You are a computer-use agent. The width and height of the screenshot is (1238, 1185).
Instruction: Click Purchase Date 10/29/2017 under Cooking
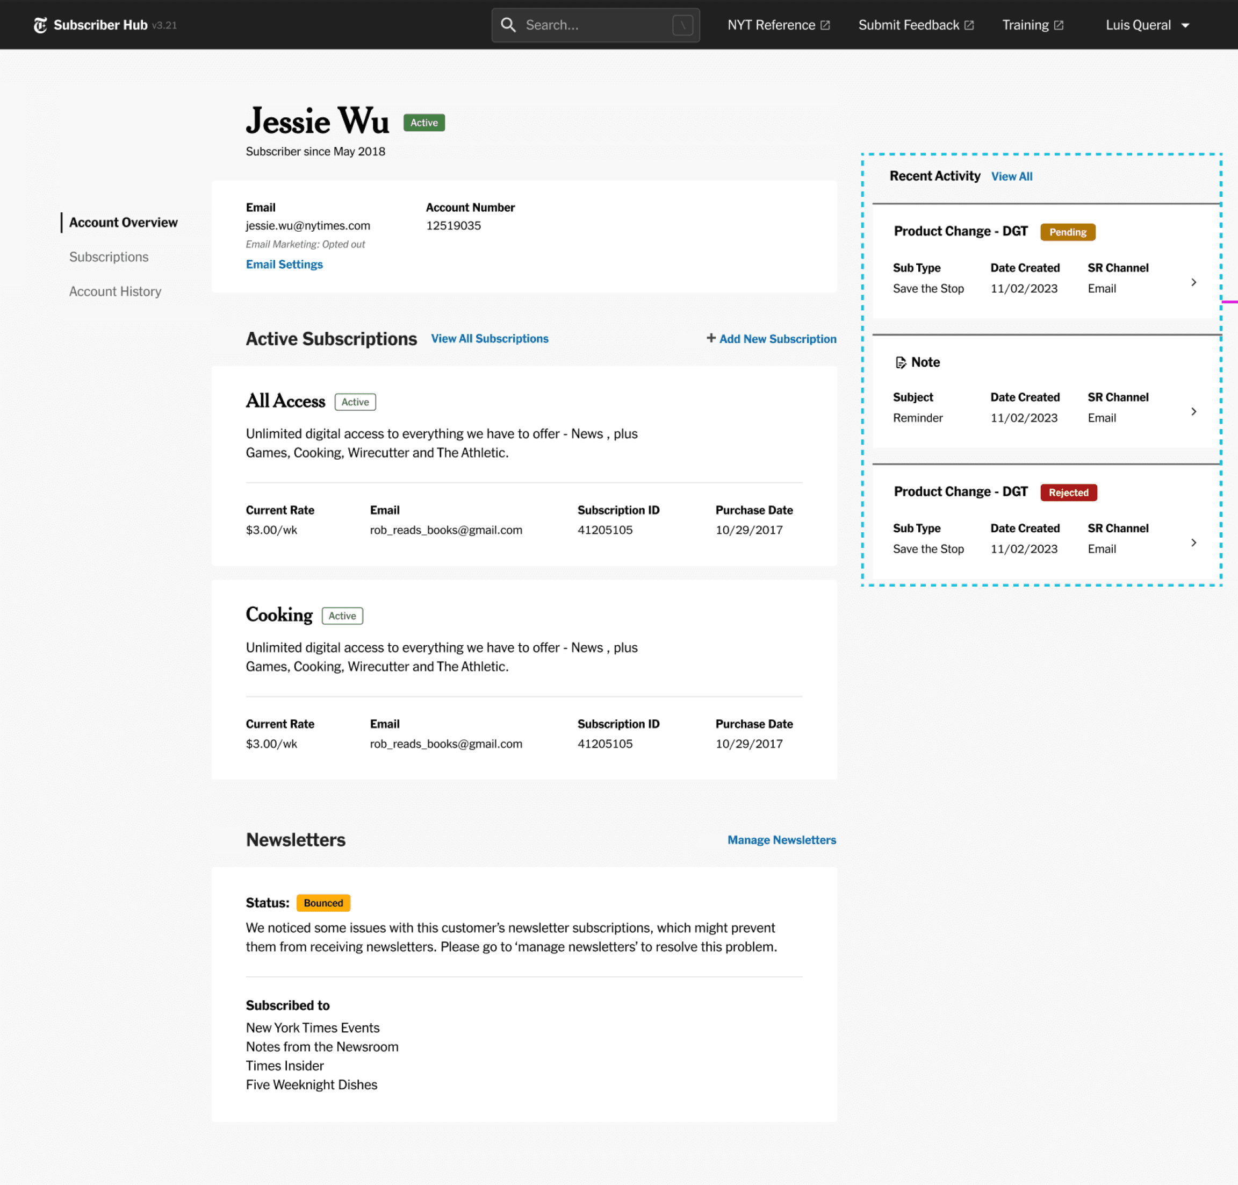(748, 744)
